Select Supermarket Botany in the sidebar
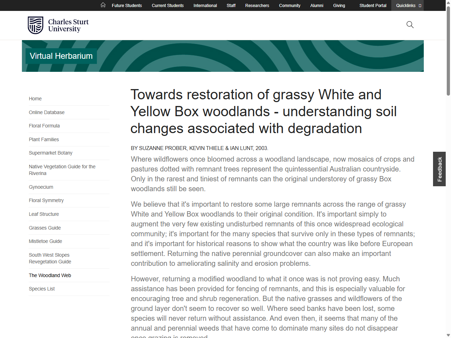Image resolution: width=451 pixels, height=338 pixels. [50, 153]
